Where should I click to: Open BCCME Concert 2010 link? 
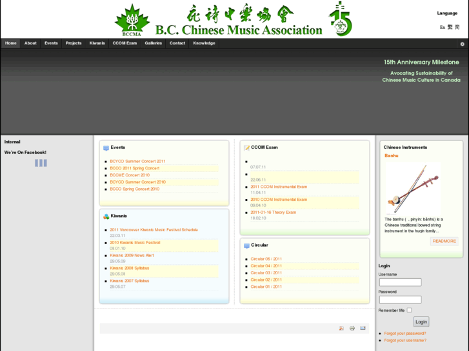pyautogui.click(x=130, y=175)
